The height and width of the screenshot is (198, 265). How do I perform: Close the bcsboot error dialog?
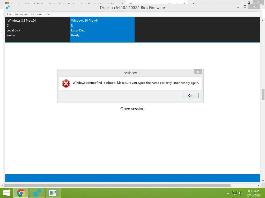pyautogui.click(x=198, y=72)
